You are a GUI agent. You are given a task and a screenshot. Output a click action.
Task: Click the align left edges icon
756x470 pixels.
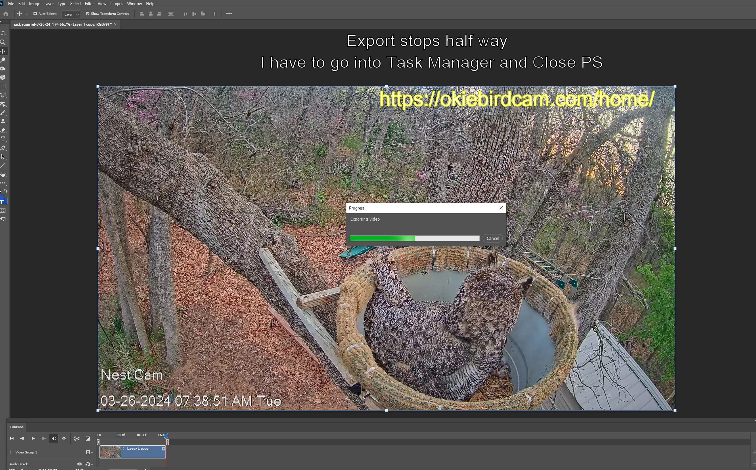[x=142, y=14]
